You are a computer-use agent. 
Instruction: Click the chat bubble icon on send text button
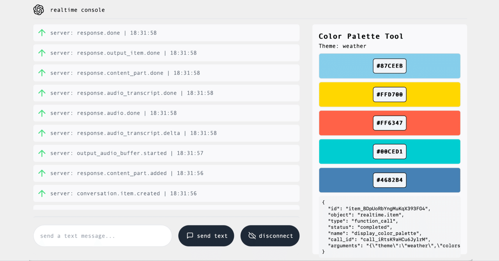click(190, 236)
